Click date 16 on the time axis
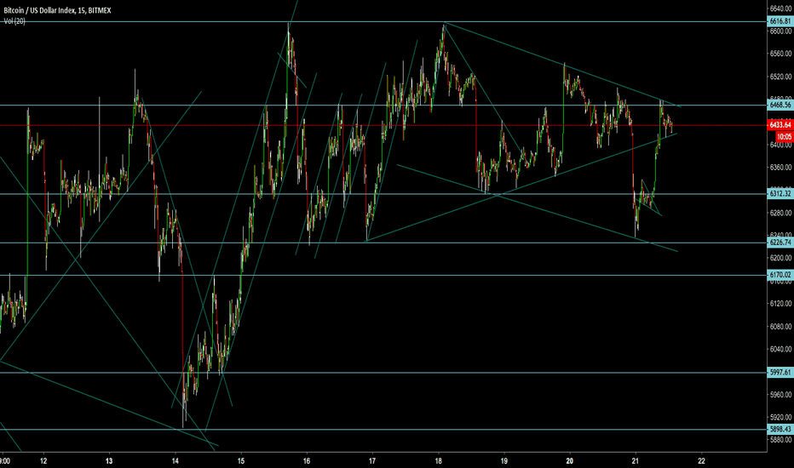The width and height of the screenshot is (794, 468). click(x=307, y=461)
